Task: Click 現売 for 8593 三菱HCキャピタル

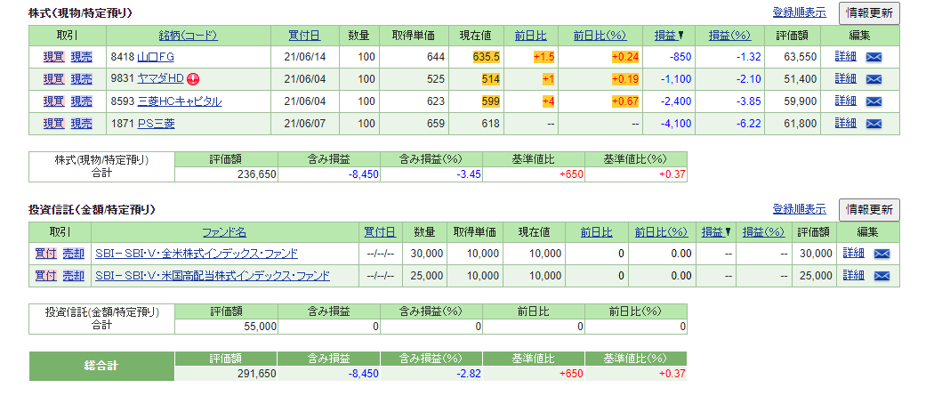Action: [82, 101]
